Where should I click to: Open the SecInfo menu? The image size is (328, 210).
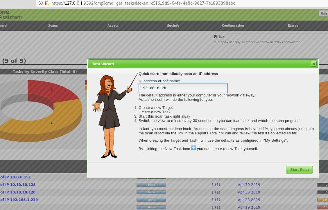[x=173, y=25]
